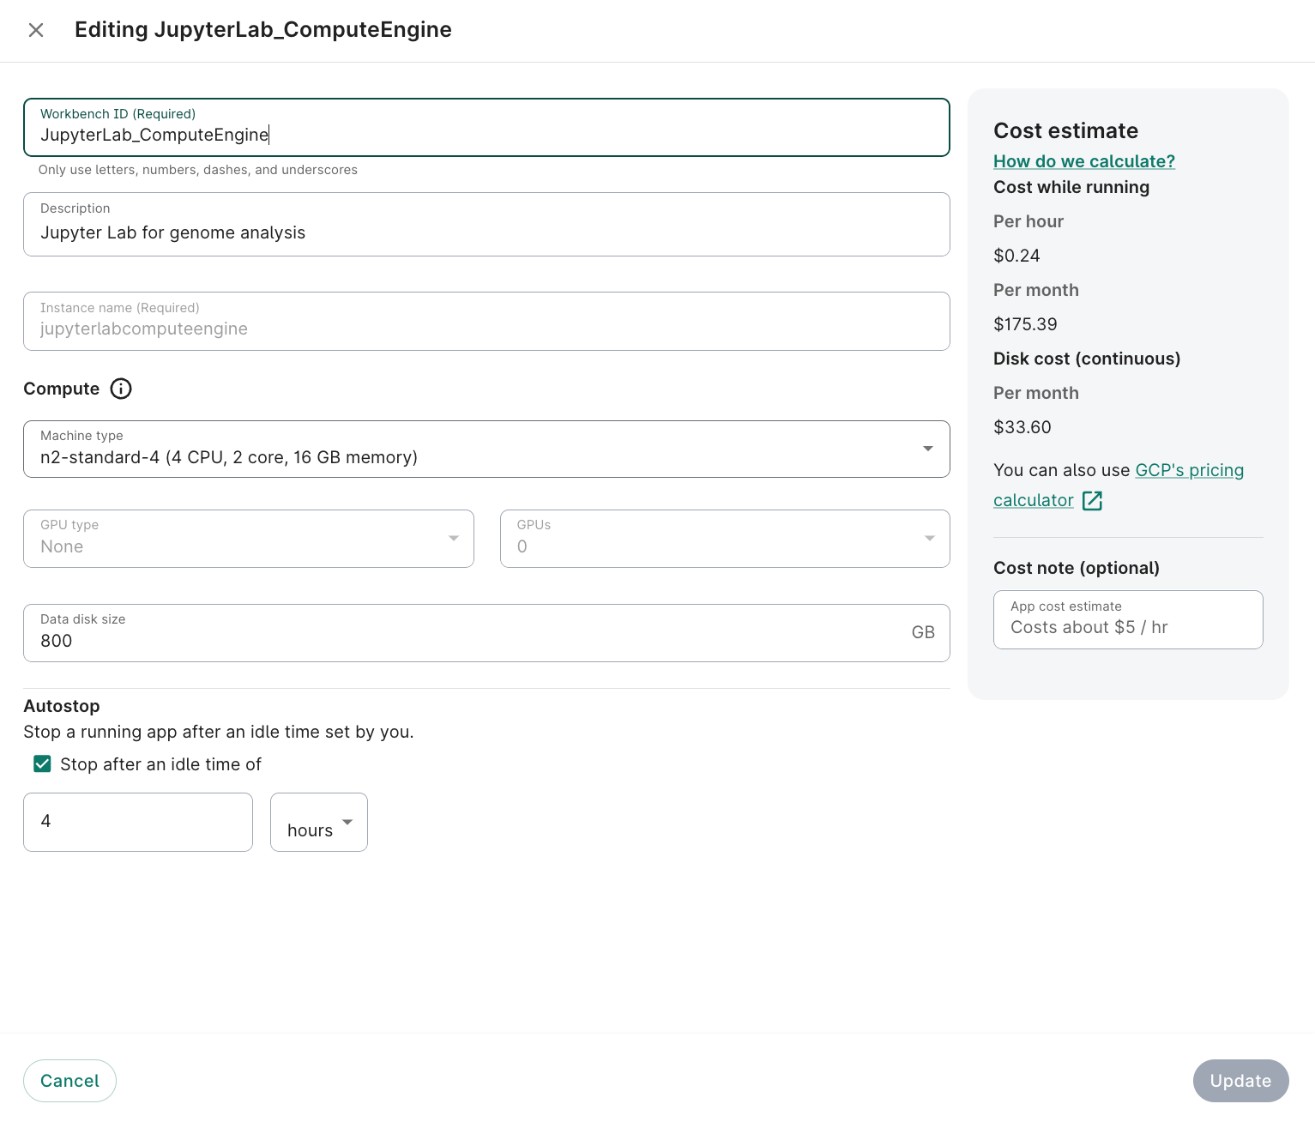Follow GCP's pricing calculator link
This screenshot has width=1315, height=1128.
tap(1189, 470)
